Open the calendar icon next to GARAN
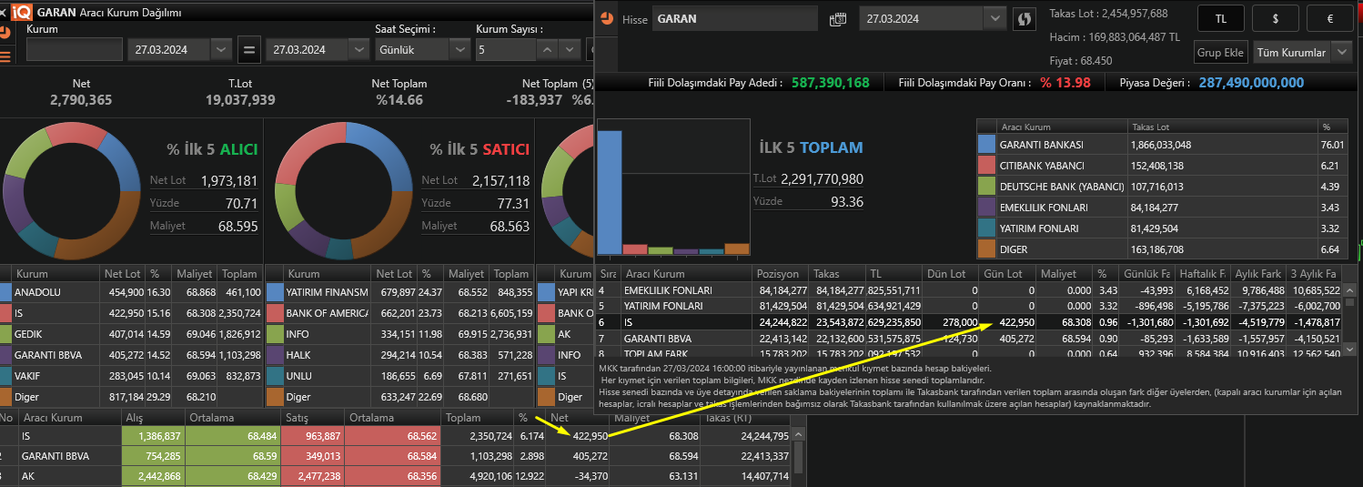The height and width of the screenshot is (487, 1363). click(x=838, y=19)
